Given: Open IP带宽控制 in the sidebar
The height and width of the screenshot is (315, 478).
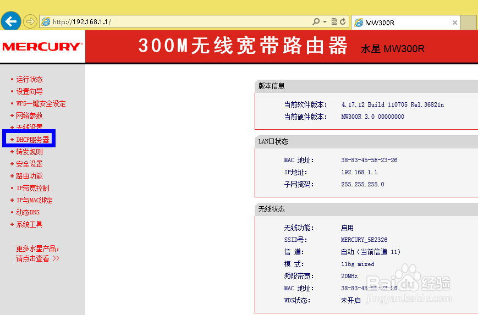Looking at the screenshot, I should coord(32,188).
